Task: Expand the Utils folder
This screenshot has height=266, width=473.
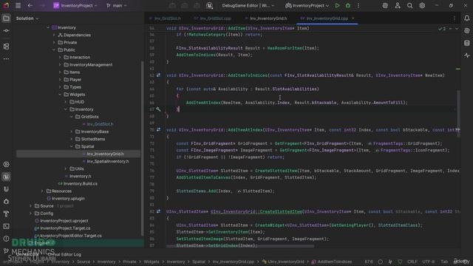Action: coord(66,168)
